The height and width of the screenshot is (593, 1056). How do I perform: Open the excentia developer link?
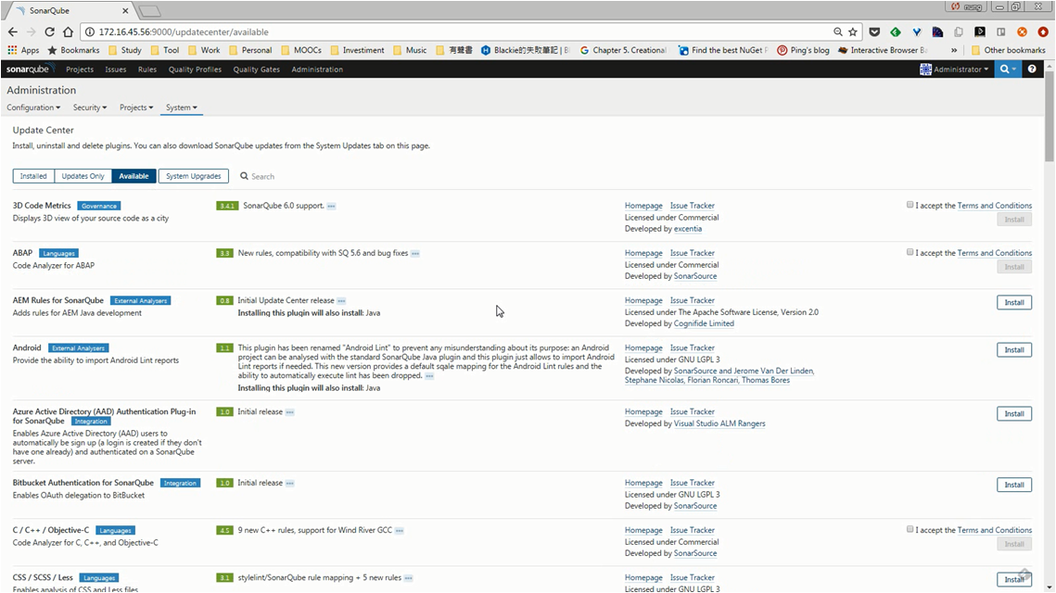pos(688,229)
